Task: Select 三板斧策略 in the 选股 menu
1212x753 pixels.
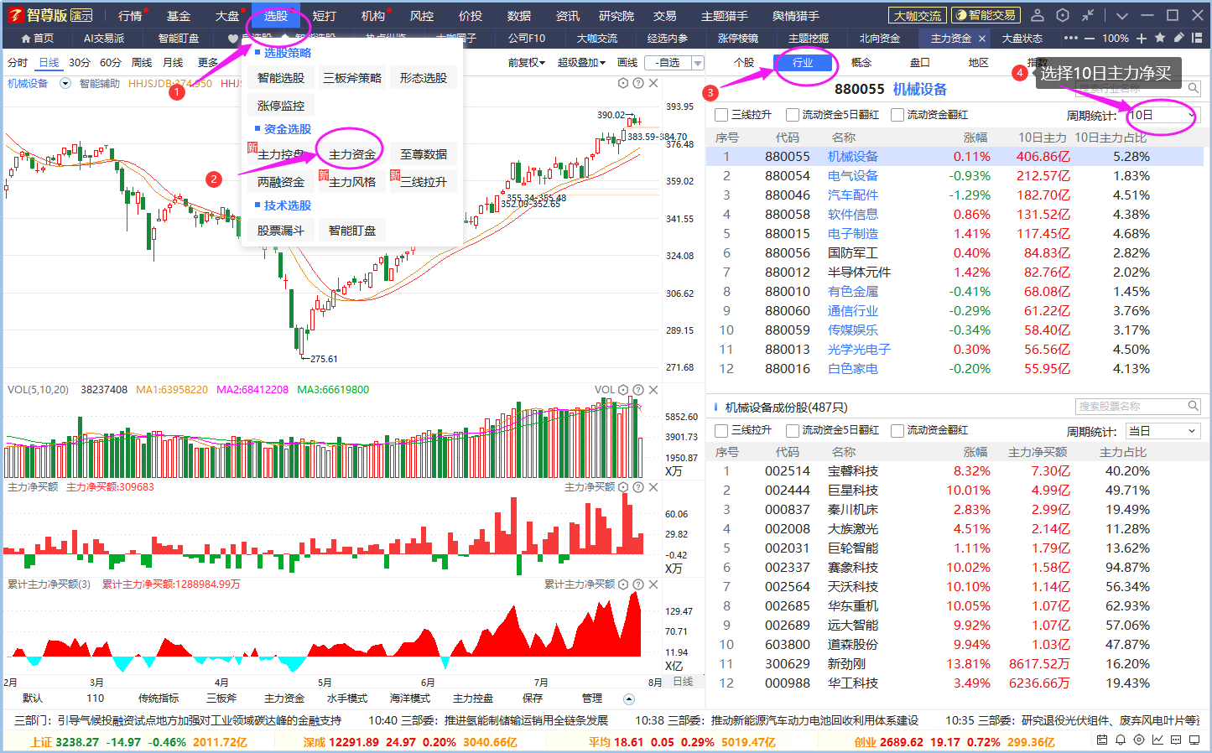Action: [x=352, y=78]
